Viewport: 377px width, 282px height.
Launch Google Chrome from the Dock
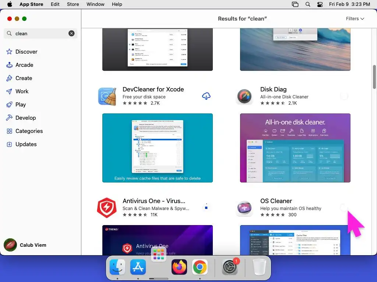[x=200, y=267]
